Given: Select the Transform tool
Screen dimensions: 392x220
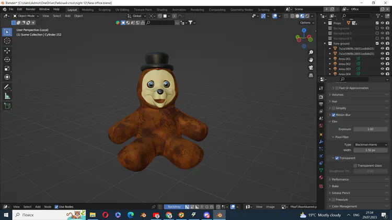Looking at the screenshot, I should point(7,77).
